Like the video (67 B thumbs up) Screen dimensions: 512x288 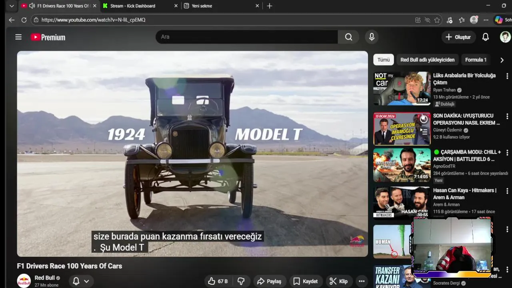tap(218, 281)
